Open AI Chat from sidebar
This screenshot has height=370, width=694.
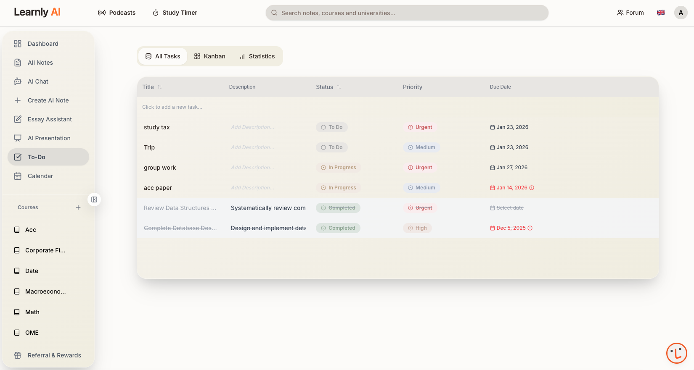pos(48,81)
